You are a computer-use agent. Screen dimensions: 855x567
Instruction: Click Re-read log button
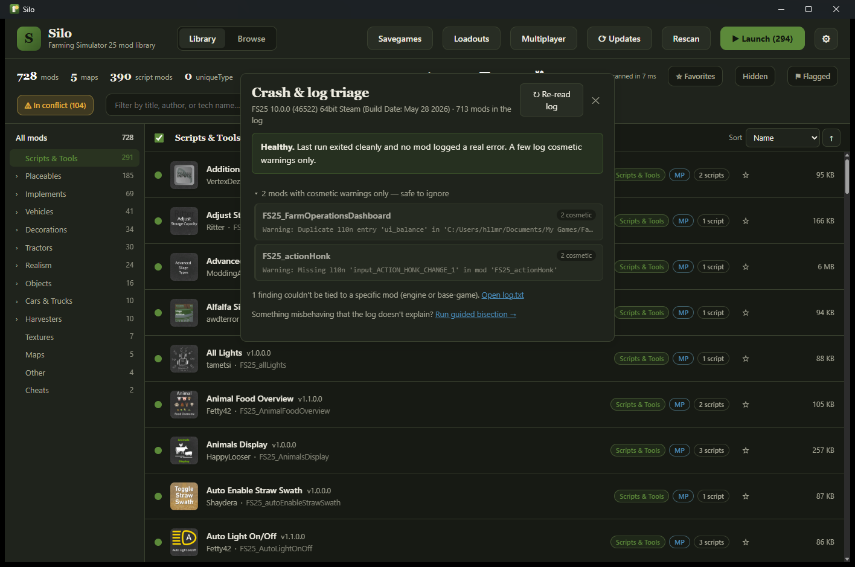[x=551, y=100]
